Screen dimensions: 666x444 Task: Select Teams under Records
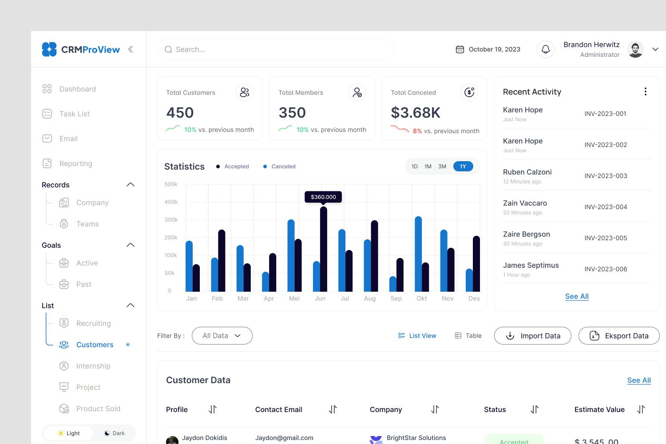click(x=79, y=224)
